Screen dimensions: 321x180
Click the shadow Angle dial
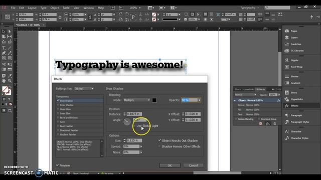coord(127,121)
